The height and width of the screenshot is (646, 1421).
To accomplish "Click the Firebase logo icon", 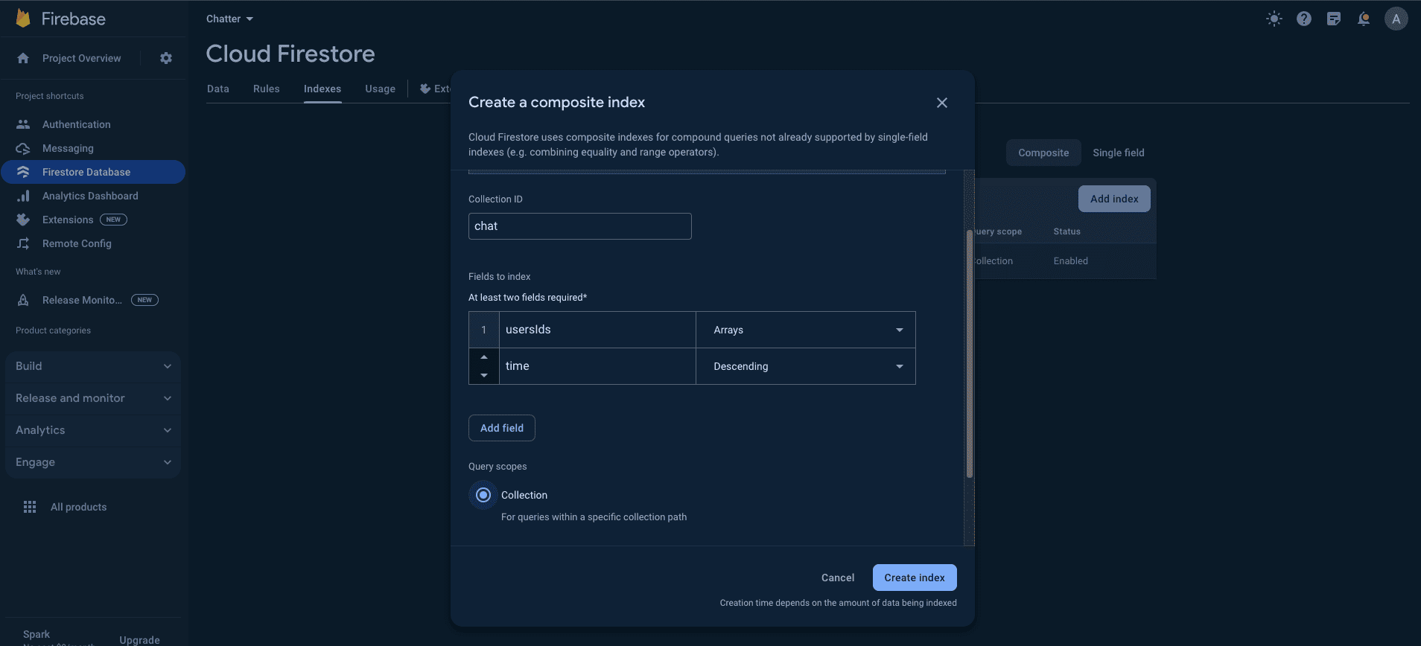I will pos(23,19).
